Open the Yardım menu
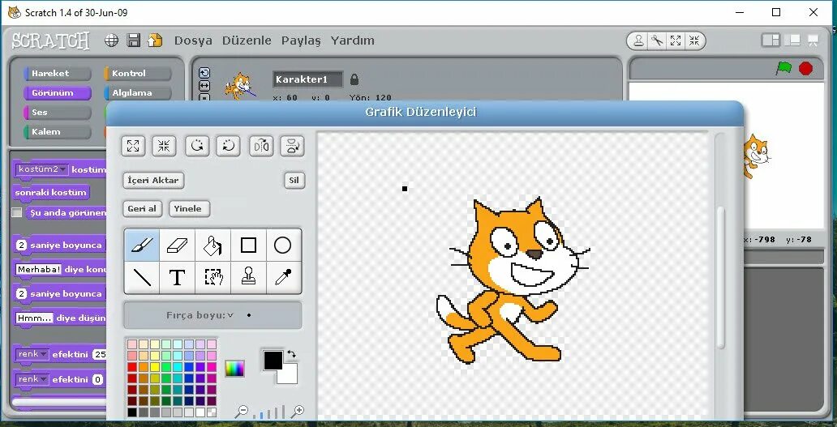The height and width of the screenshot is (427, 837). 352,41
